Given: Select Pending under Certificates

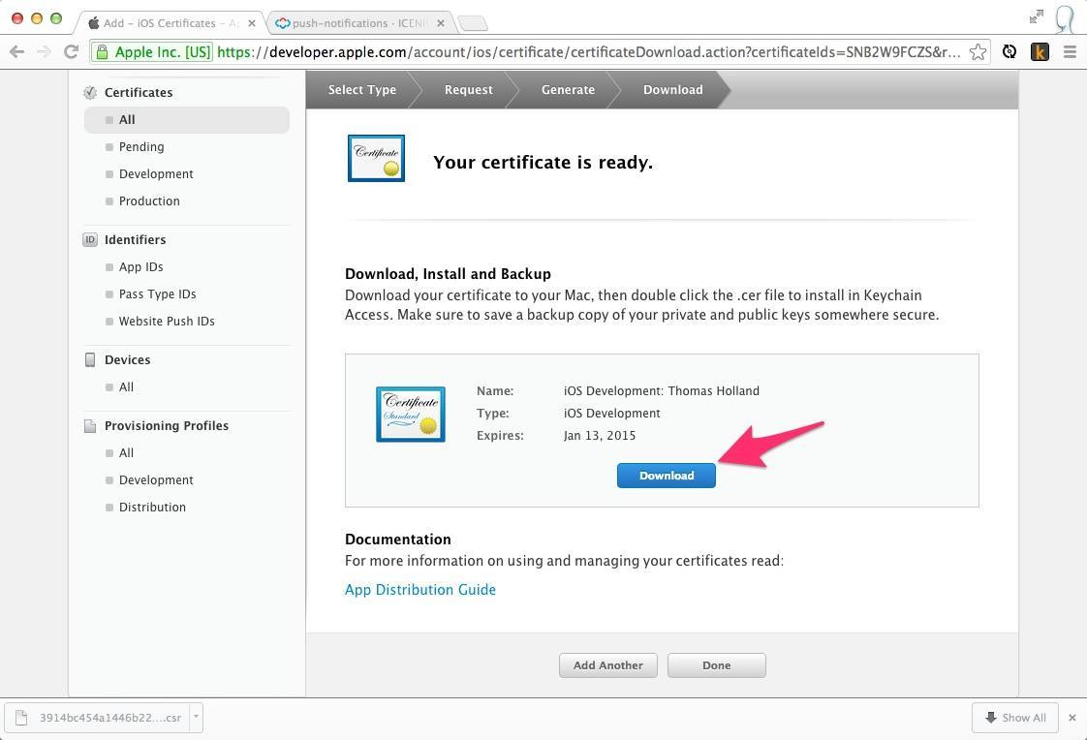Looking at the screenshot, I should [141, 147].
